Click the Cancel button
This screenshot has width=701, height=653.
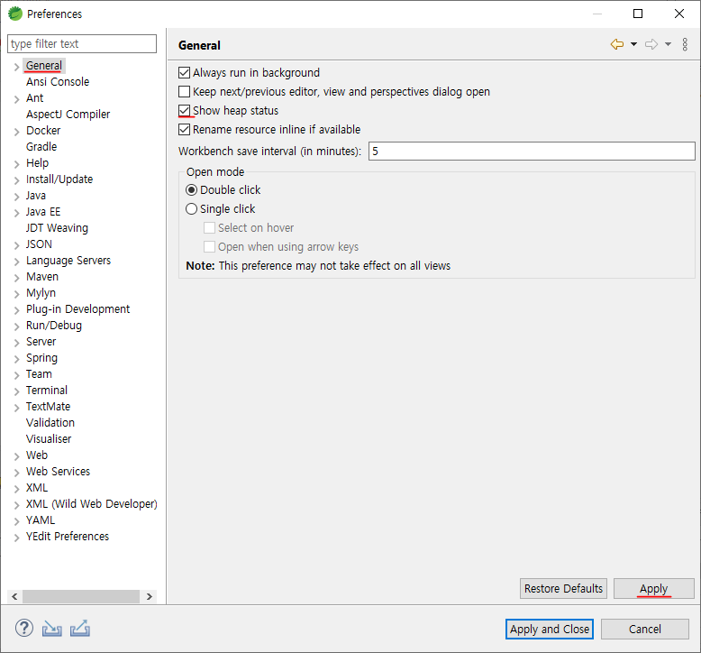coord(644,630)
